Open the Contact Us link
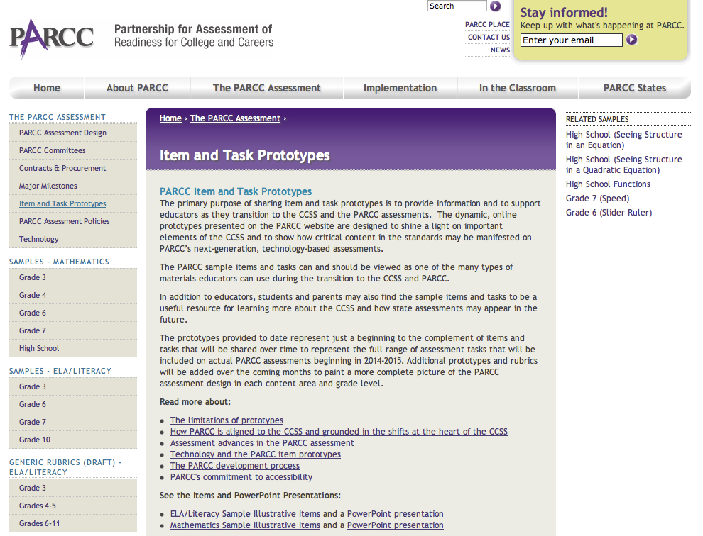The width and height of the screenshot is (703, 536). [489, 37]
